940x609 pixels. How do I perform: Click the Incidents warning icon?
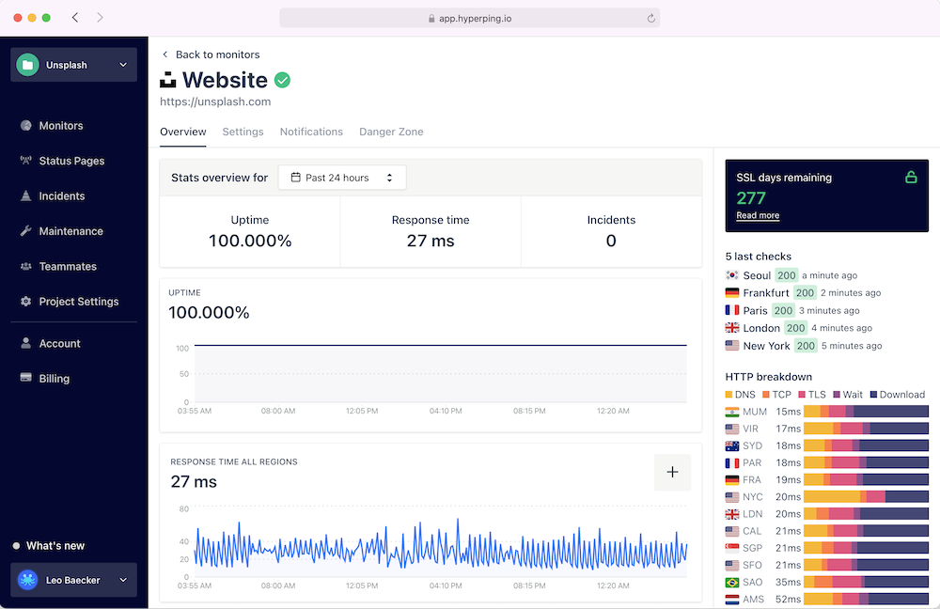click(x=26, y=196)
